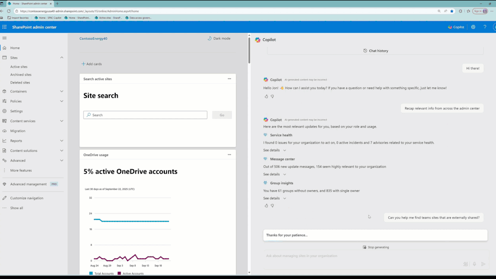This screenshot has width=496, height=279.
Task: Open Advanced management
Action: tap(28, 184)
